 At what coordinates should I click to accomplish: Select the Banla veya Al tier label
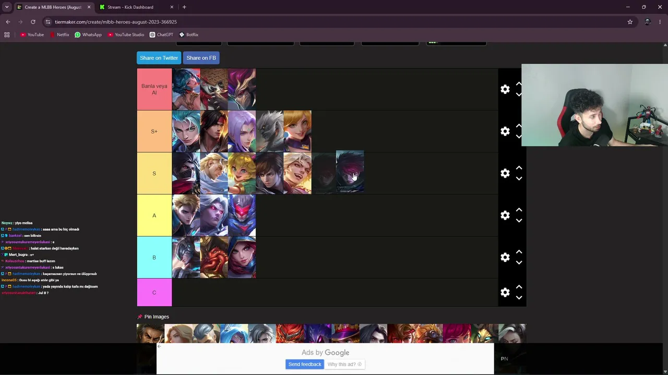coord(154,89)
